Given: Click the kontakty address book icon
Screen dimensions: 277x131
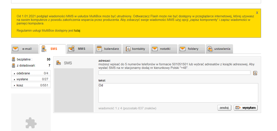Looking at the screenshot, I should click(x=128, y=49).
